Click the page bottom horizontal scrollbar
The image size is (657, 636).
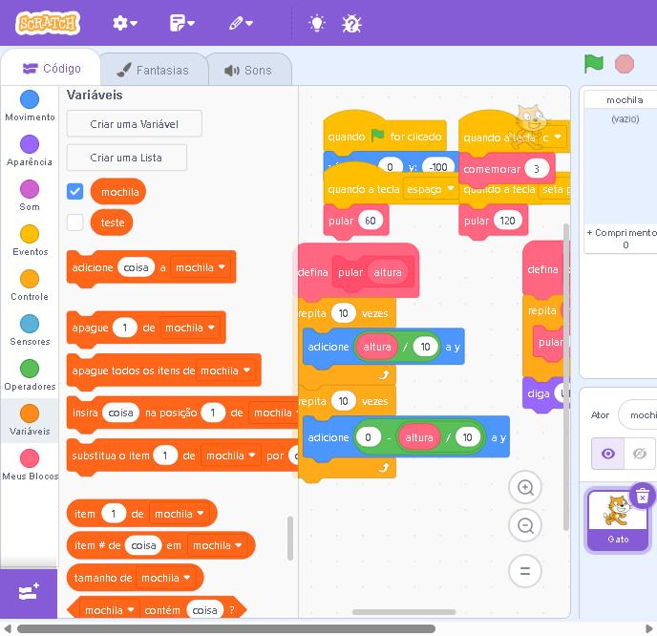coord(226,629)
